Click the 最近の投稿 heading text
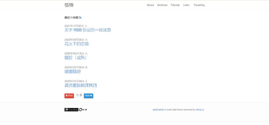 point(71,18)
